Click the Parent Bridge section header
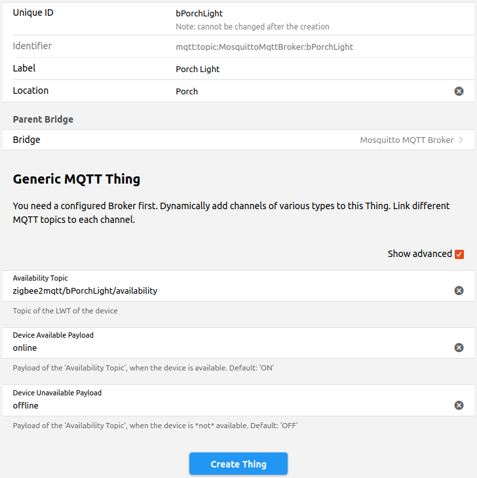Viewport: 477px width, 478px height. pyautogui.click(x=43, y=119)
